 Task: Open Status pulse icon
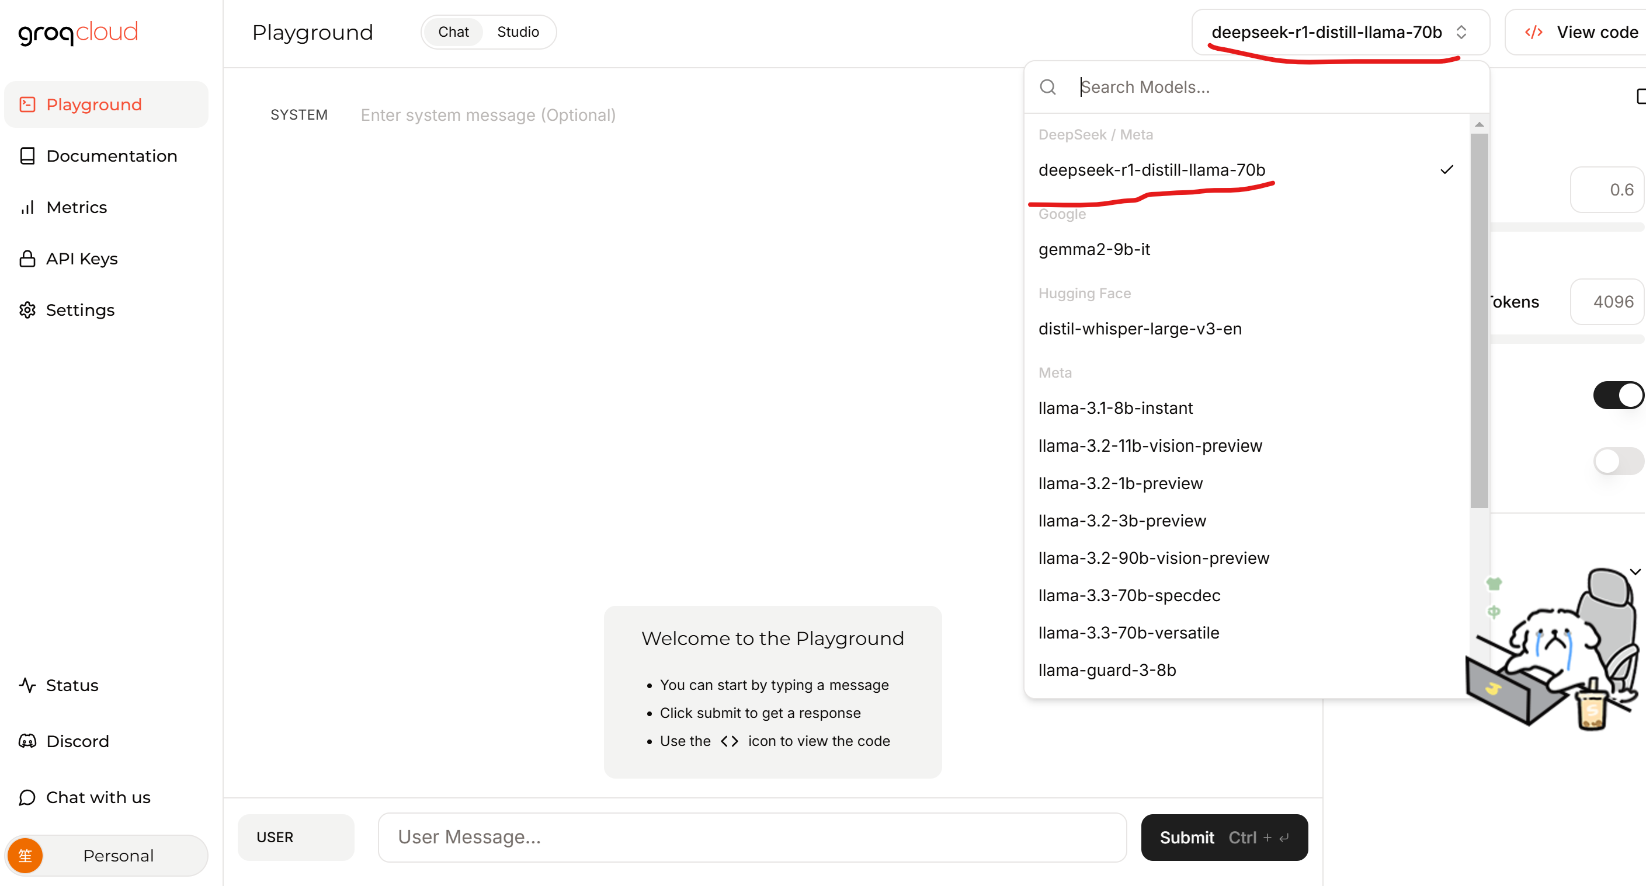coord(27,685)
